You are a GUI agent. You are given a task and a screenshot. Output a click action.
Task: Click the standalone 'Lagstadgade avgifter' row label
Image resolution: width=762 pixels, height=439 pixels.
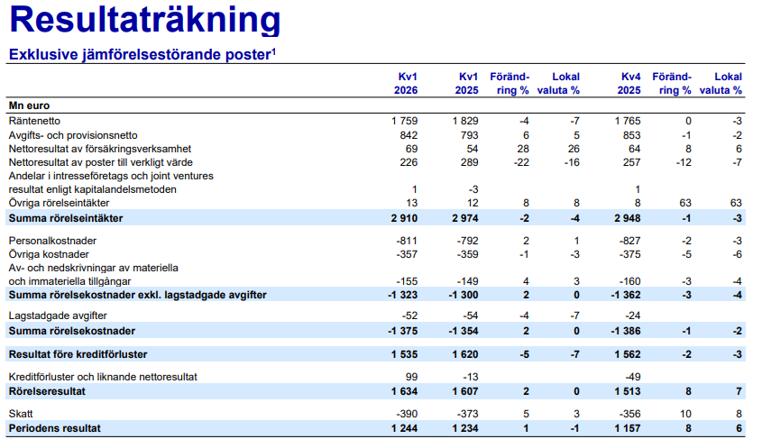[x=56, y=316]
